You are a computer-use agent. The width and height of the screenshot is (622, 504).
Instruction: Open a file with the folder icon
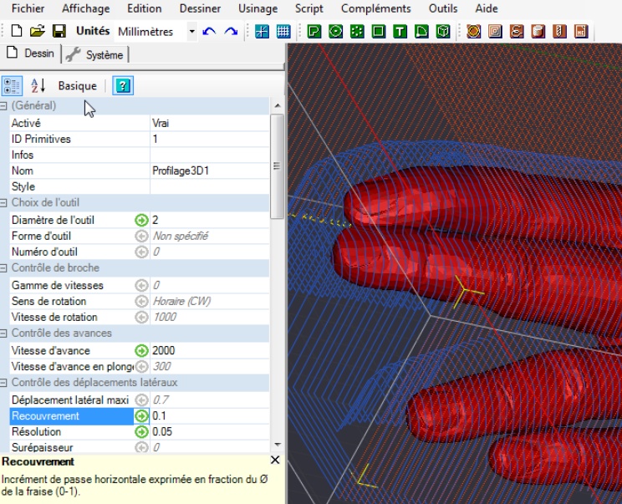[38, 31]
